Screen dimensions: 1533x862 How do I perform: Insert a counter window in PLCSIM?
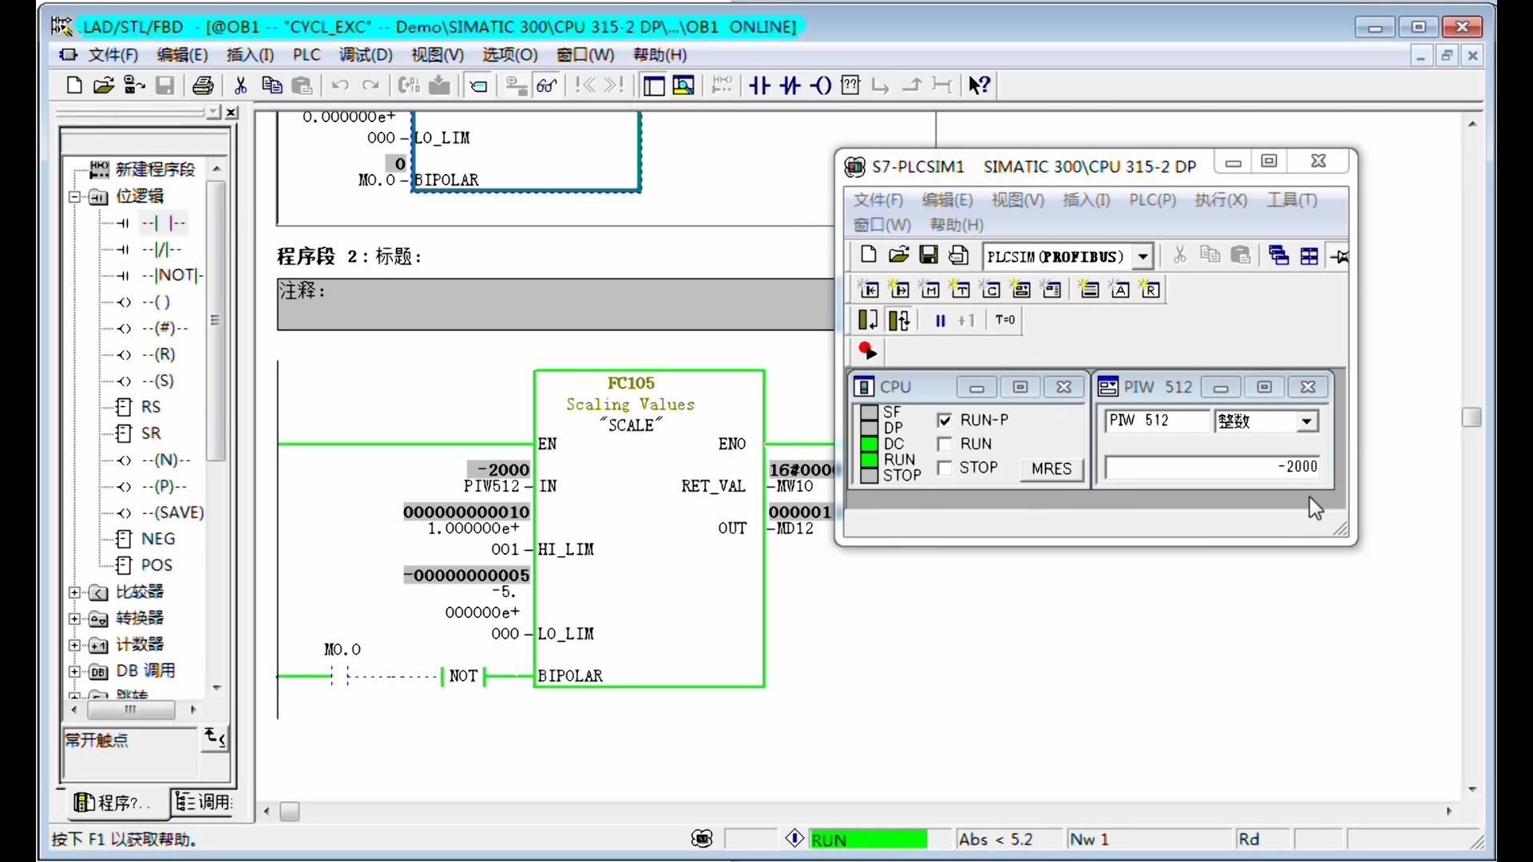pyautogui.click(x=991, y=289)
